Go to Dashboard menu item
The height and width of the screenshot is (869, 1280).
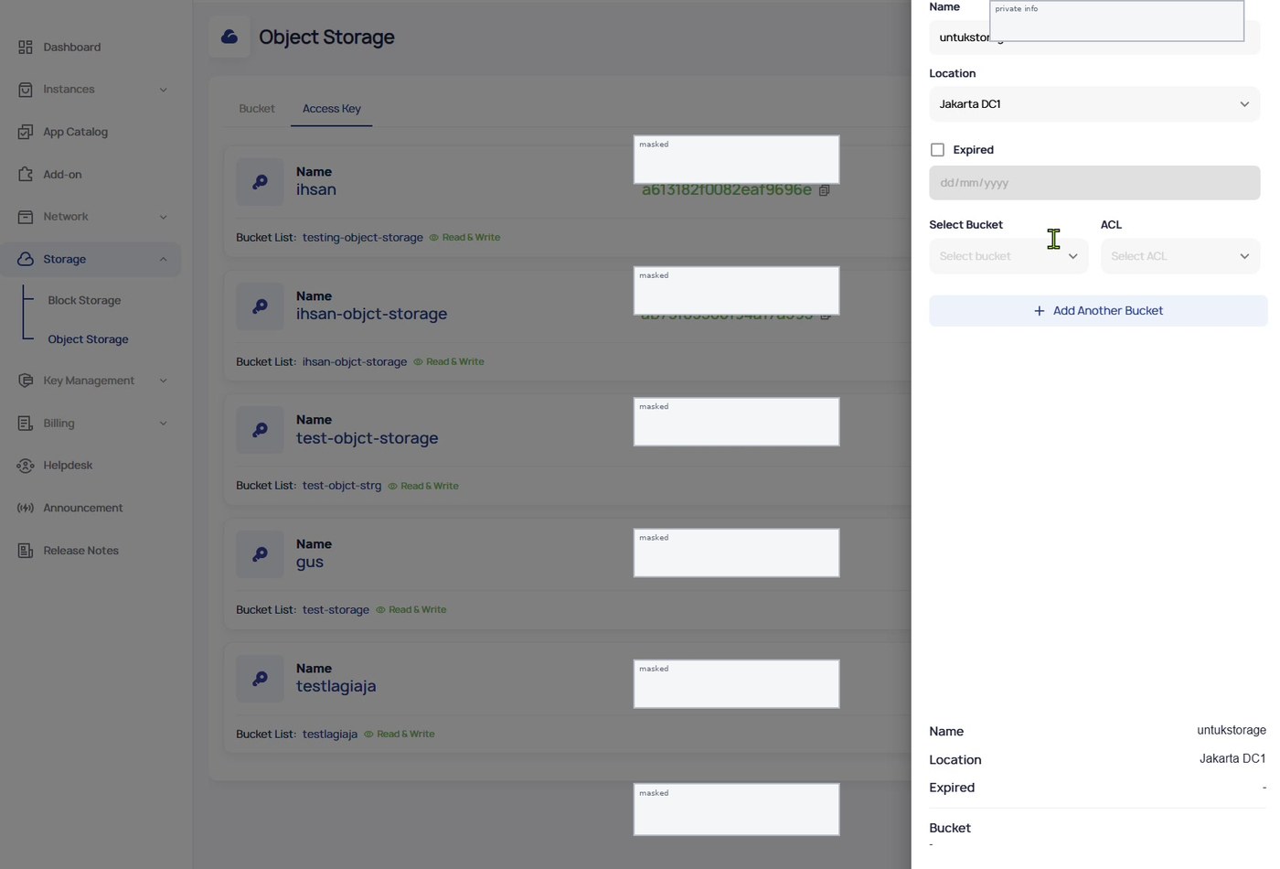point(72,47)
